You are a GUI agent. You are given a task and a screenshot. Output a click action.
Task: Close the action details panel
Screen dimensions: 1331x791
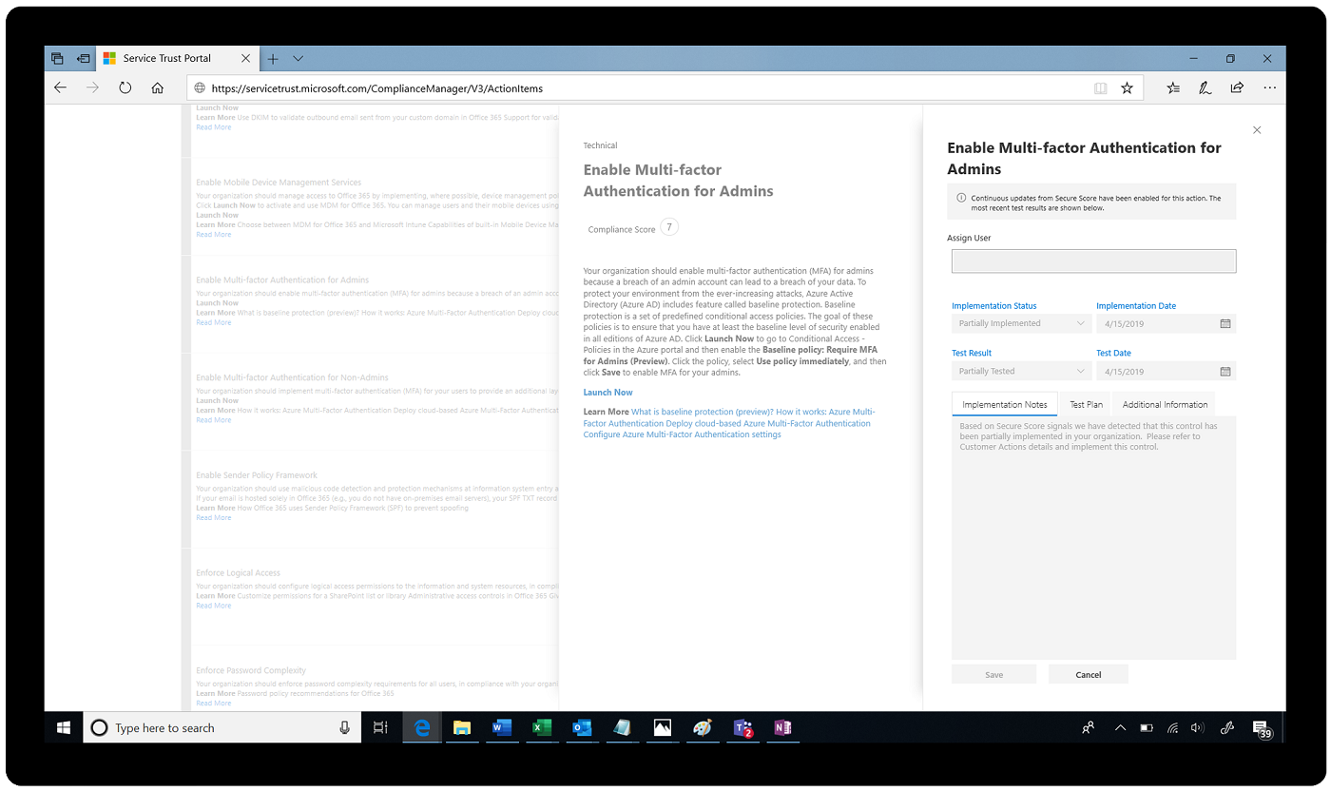(1257, 130)
